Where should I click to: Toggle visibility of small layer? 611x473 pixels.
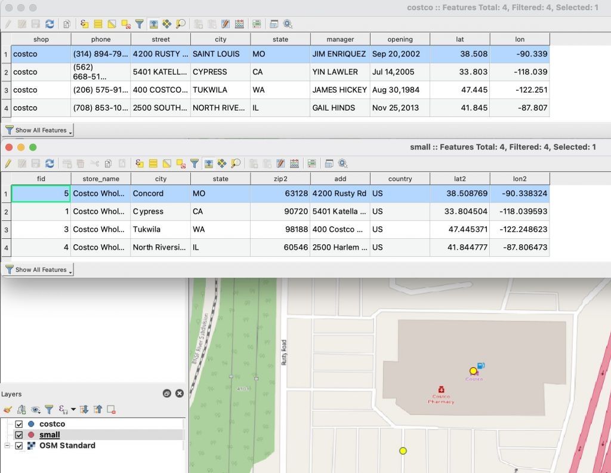click(18, 434)
